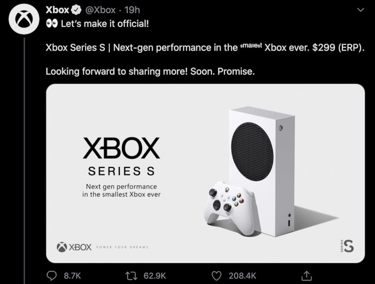Click the retweet arrows icon
The width and height of the screenshot is (375, 284).
pyautogui.click(x=130, y=275)
